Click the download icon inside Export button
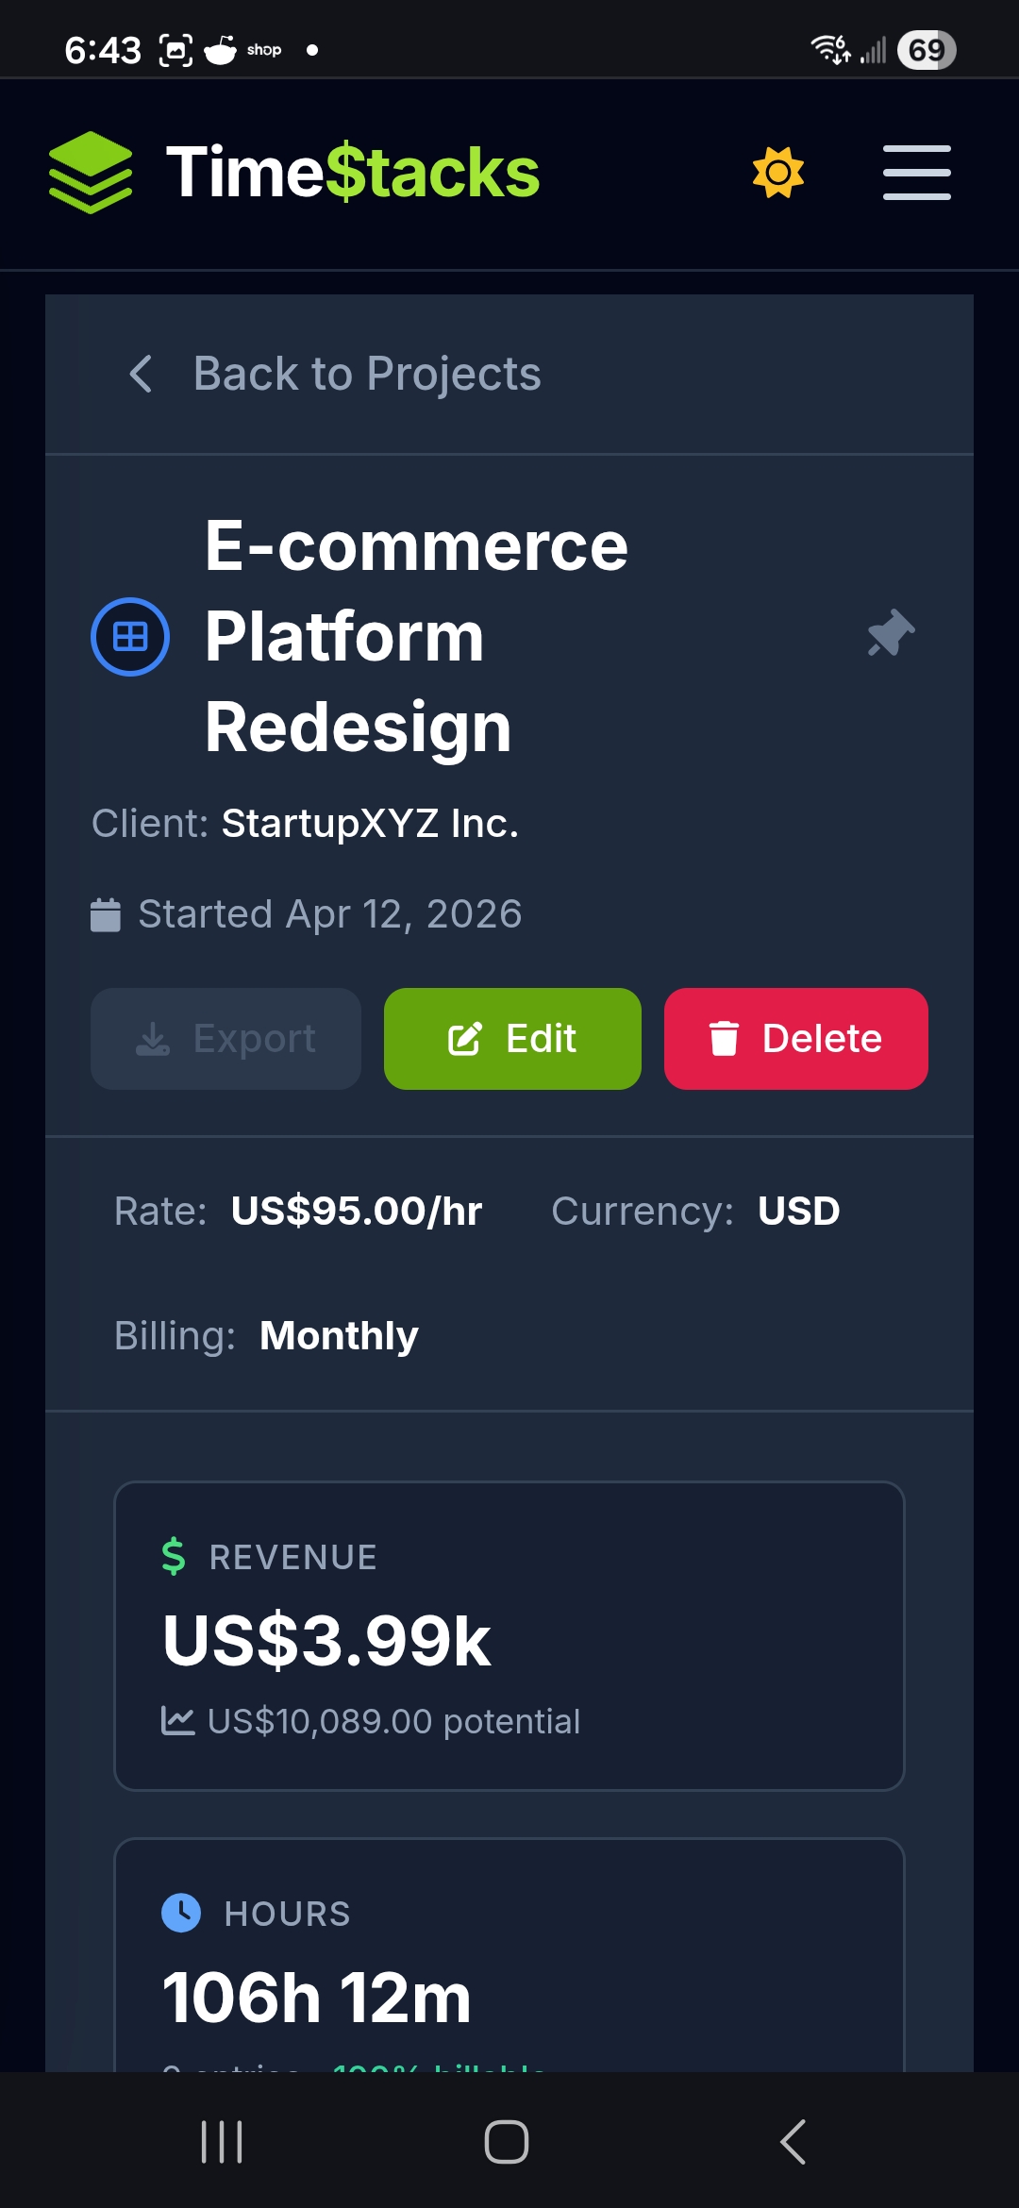This screenshot has width=1019, height=2208. [x=154, y=1038]
